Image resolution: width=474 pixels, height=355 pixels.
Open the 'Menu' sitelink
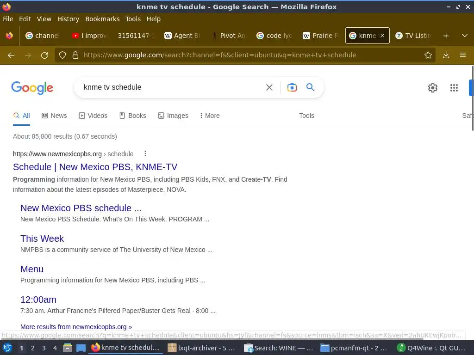32,269
